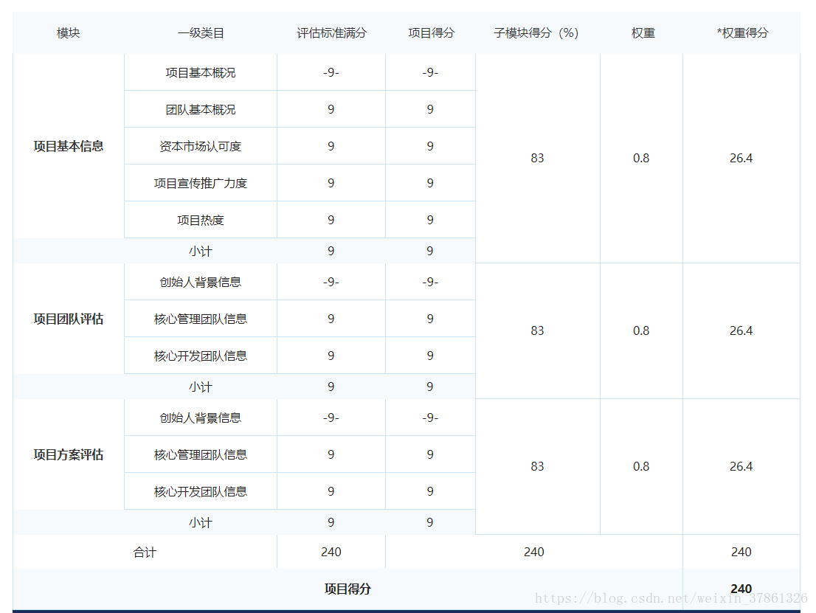Click -9- project score in 项目基本概况 row
The width and height of the screenshot is (816, 613).
[x=430, y=72]
